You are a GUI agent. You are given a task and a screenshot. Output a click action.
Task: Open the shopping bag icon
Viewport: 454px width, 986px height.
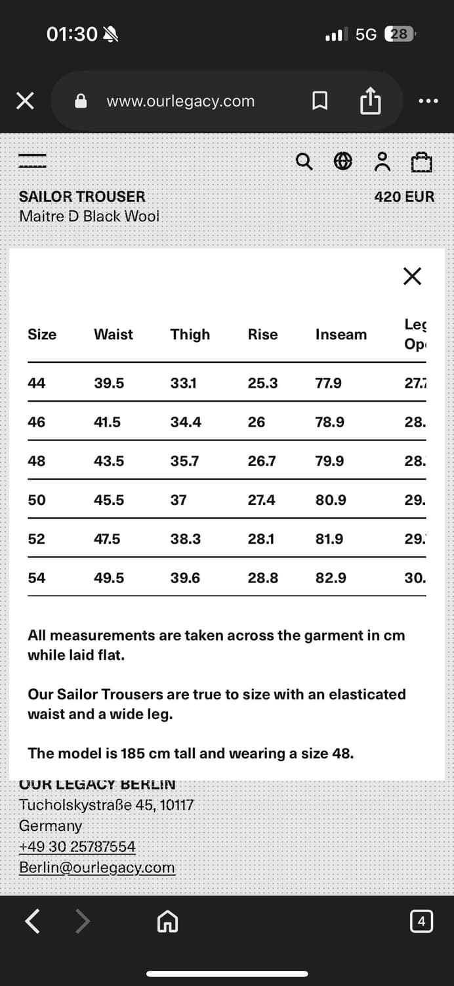(421, 162)
